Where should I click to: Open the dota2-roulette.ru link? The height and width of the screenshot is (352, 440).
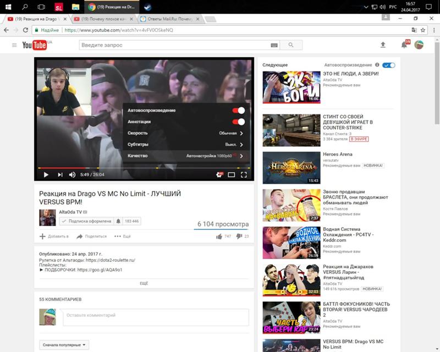tap(111, 260)
